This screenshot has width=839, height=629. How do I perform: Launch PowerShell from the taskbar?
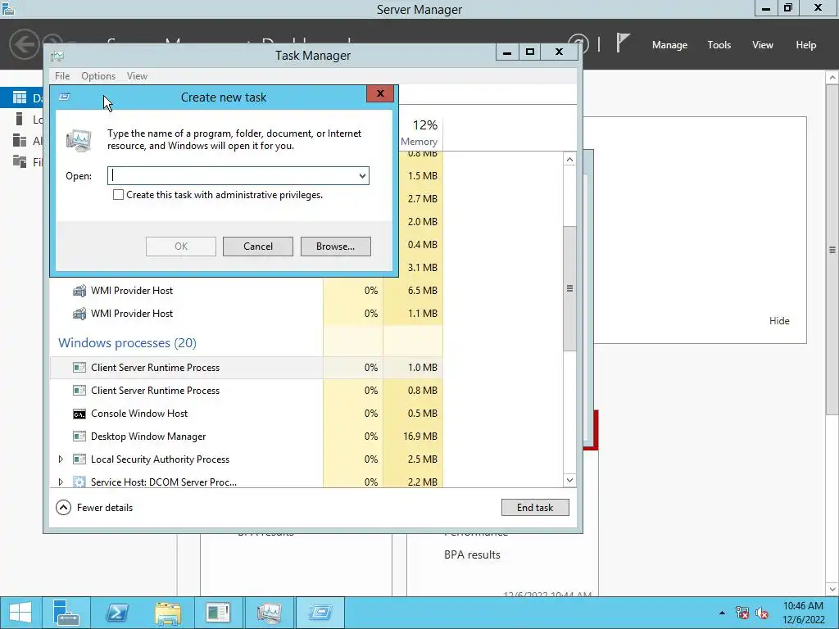click(116, 613)
